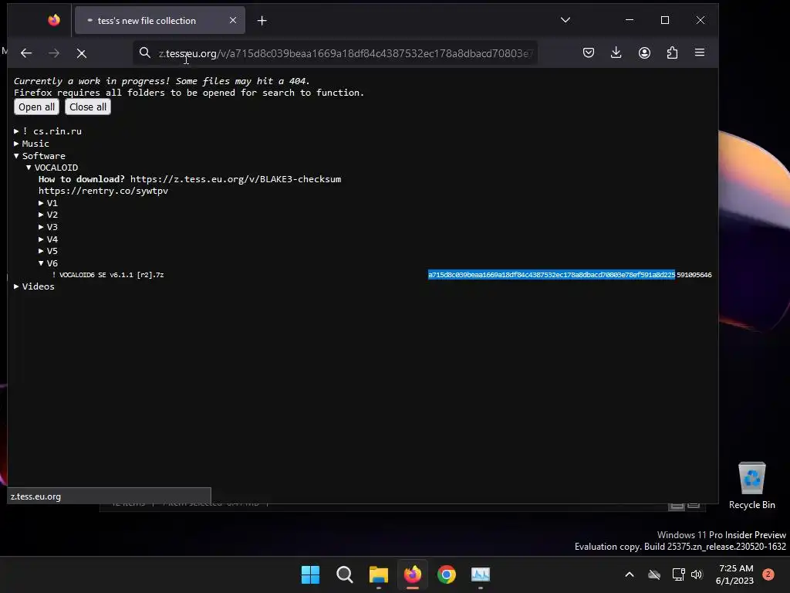Expand the V4 folder
The width and height of the screenshot is (790, 593).
coord(49,239)
